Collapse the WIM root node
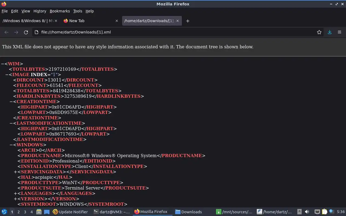The height and width of the screenshot is (216, 346). coord(2,64)
